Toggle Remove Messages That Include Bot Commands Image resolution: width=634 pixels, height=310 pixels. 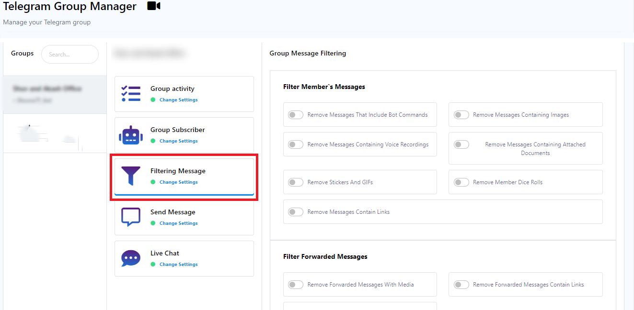[x=296, y=115]
